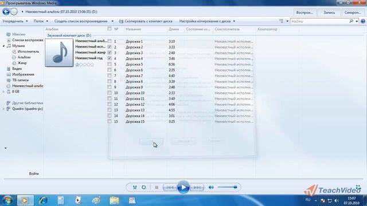Select the Максим library entry
The image size is (367, 206).
(x=18, y=34)
